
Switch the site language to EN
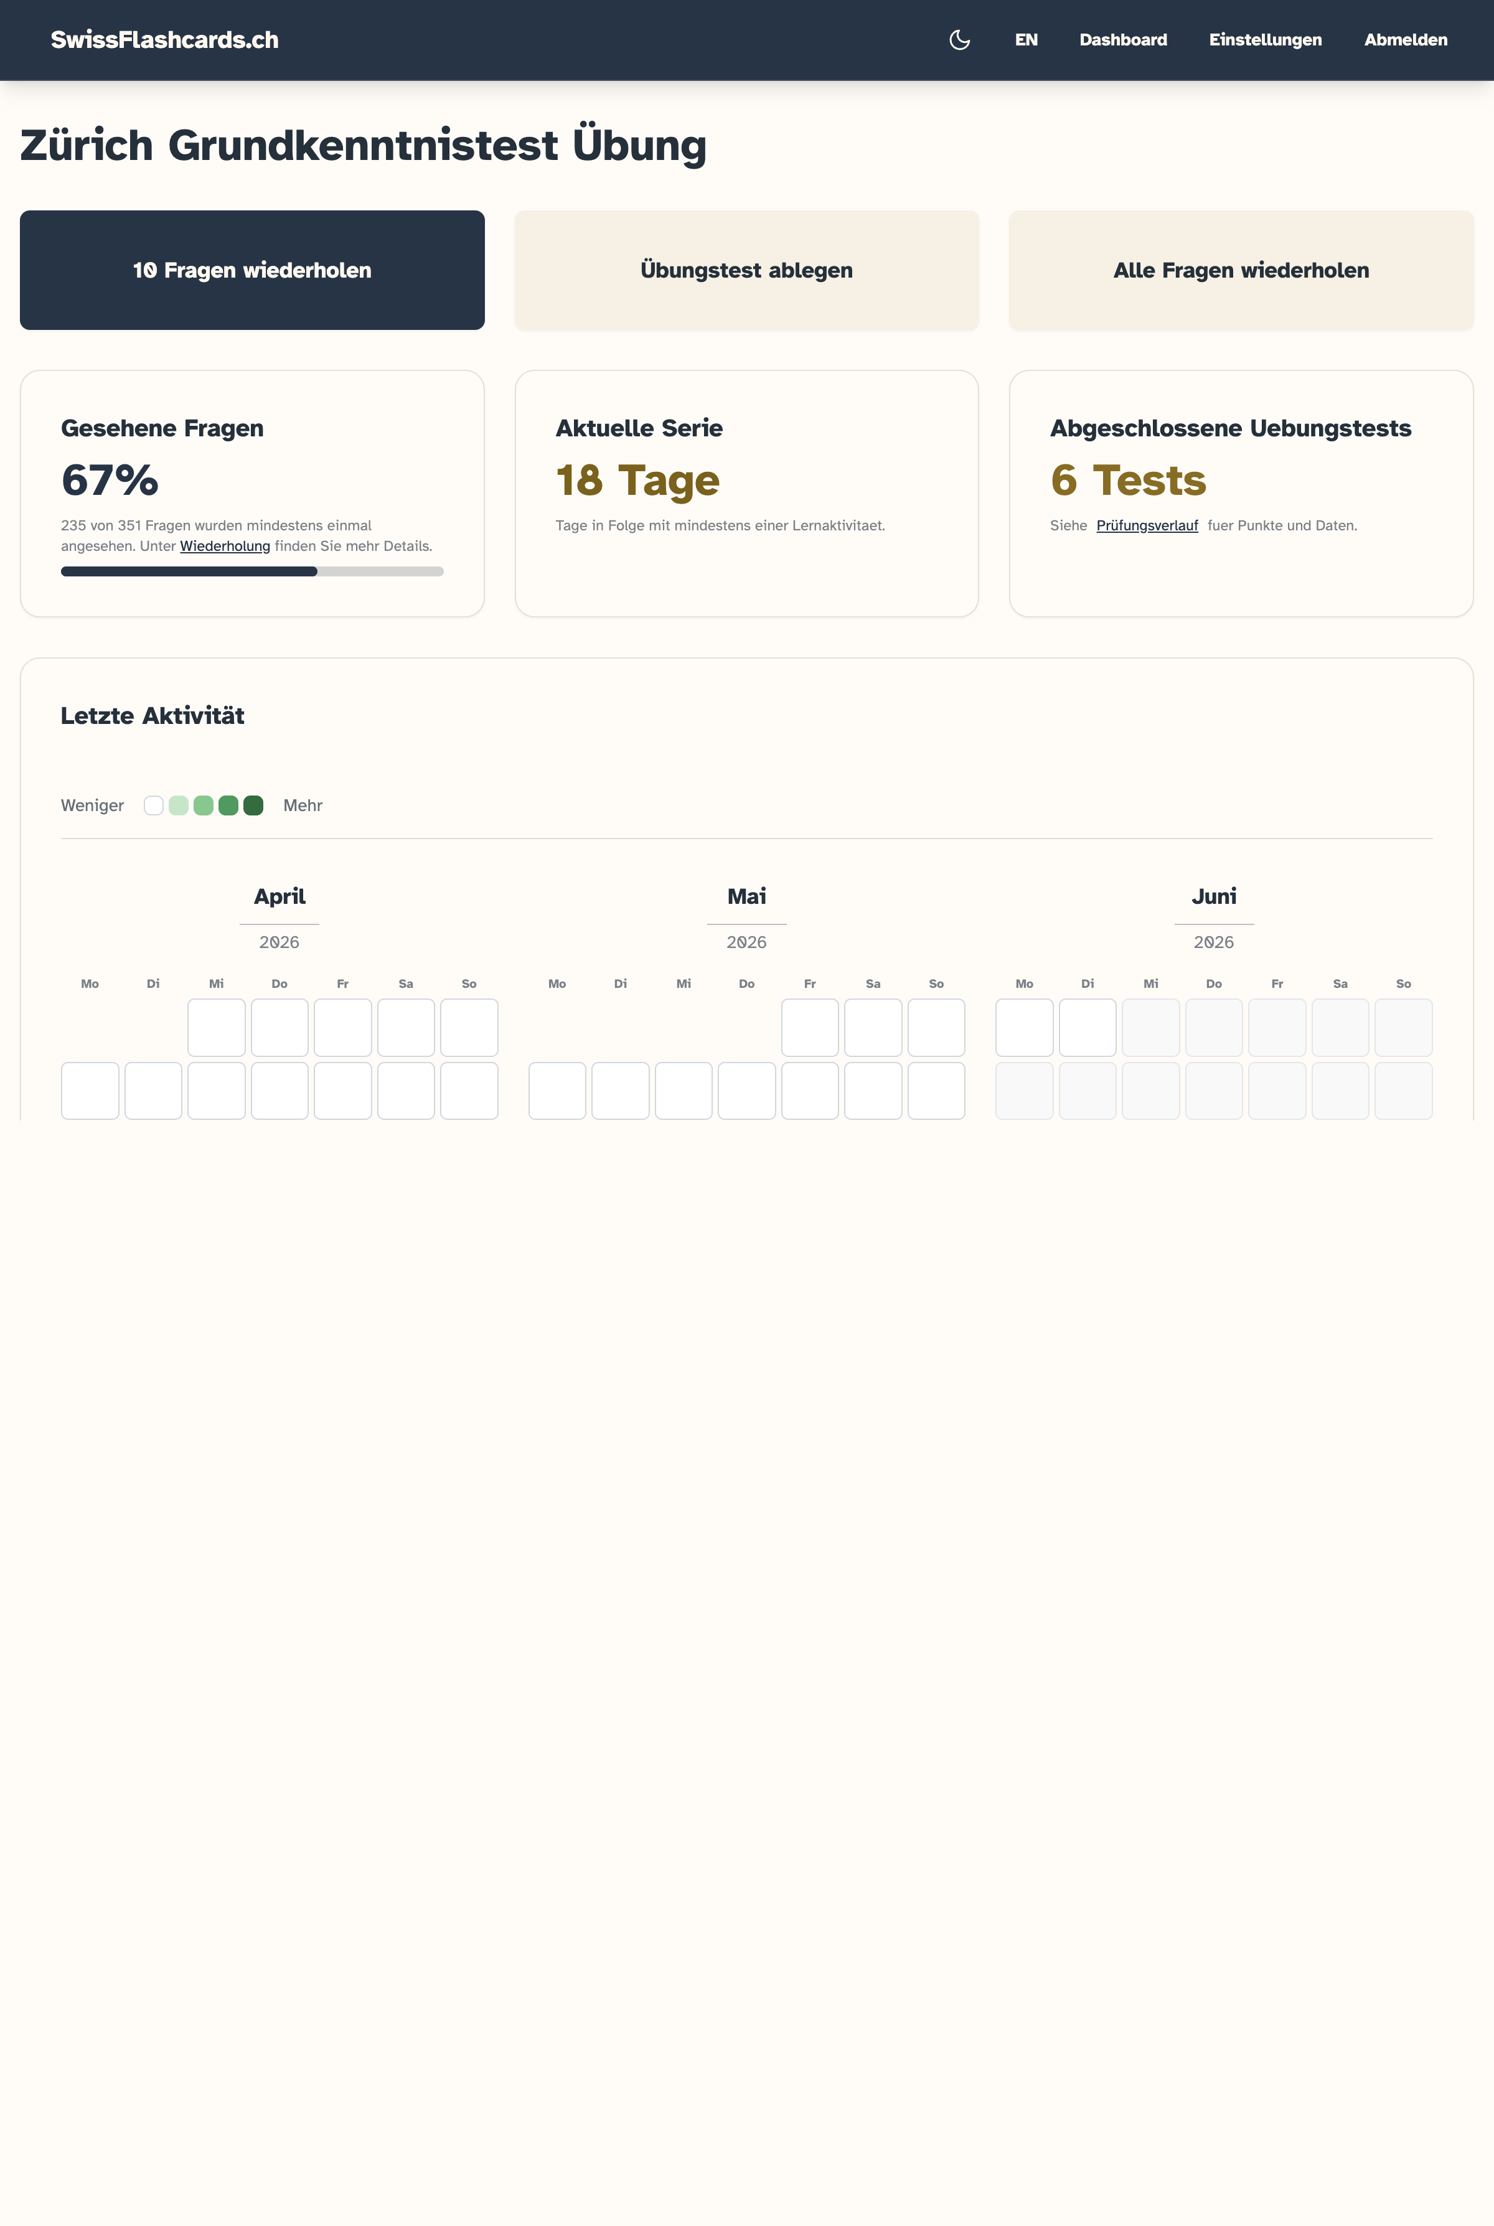[x=1026, y=40]
